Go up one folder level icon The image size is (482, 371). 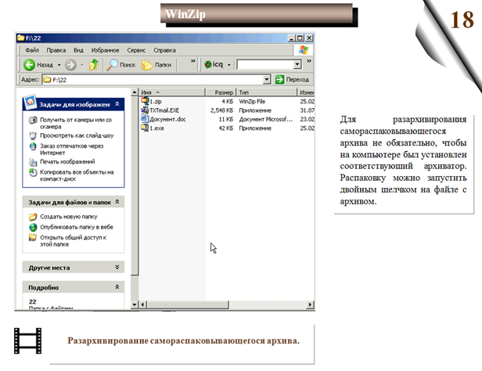[x=94, y=64]
